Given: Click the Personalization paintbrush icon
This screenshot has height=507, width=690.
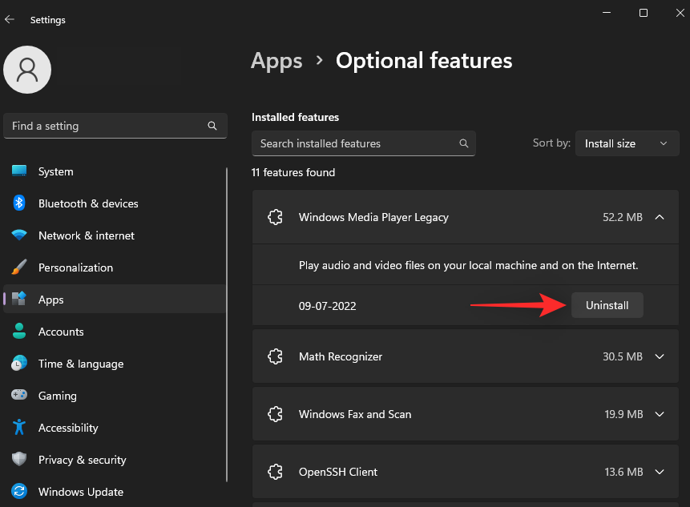Looking at the screenshot, I should [19, 267].
